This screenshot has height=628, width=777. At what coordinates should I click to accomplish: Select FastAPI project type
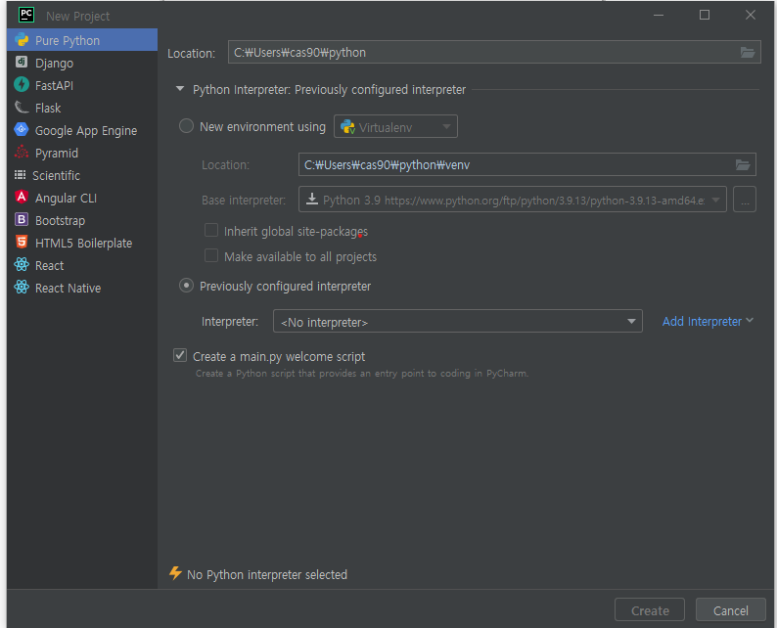coord(82,85)
